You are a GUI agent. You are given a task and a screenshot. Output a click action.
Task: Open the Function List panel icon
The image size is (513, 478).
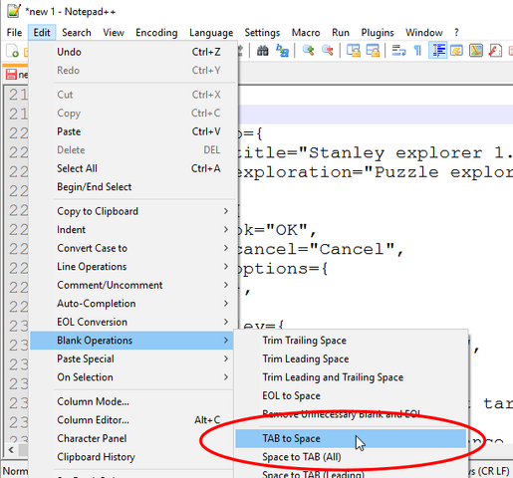(x=495, y=51)
